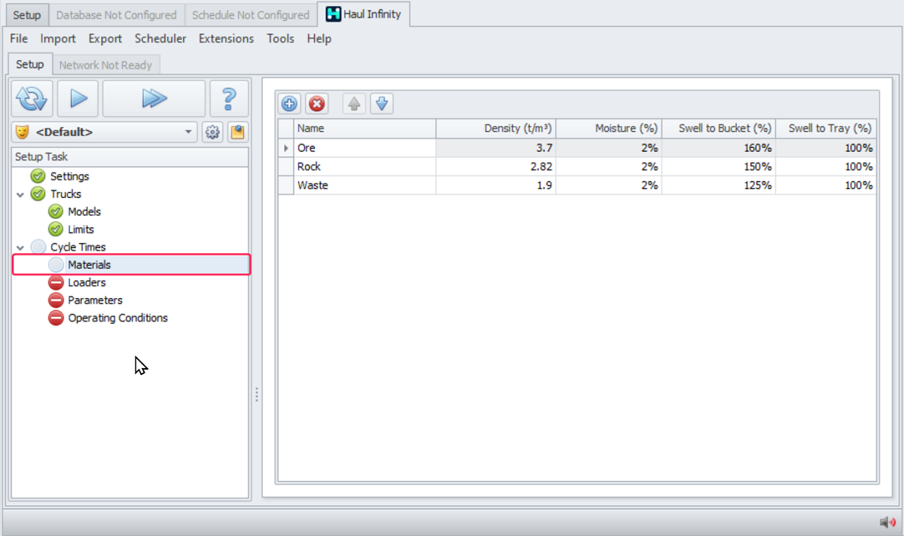Collapse the Cycle Times tree node
This screenshot has height=536, width=904.
pyautogui.click(x=20, y=247)
